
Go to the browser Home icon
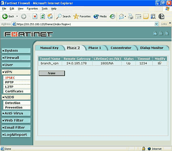click(x=50, y=16)
